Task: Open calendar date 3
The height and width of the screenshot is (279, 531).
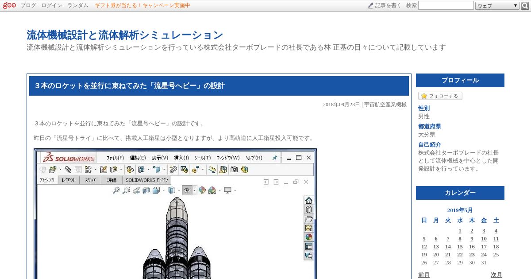Action: tap(484, 231)
